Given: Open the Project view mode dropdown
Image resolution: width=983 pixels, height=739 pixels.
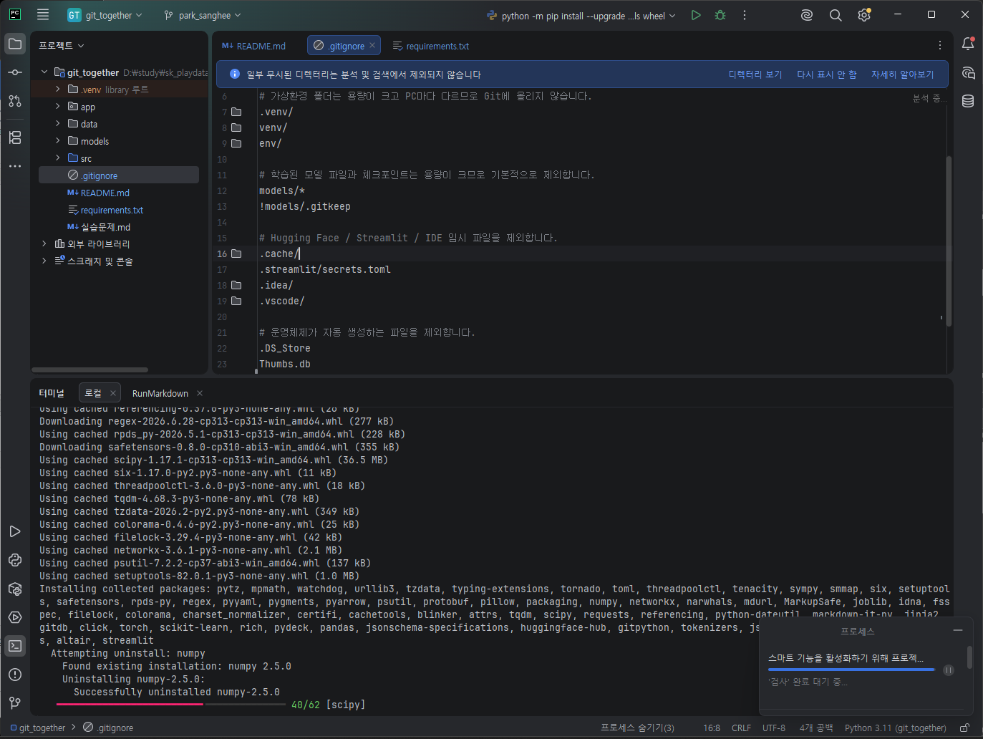Looking at the screenshot, I should [62, 45].
